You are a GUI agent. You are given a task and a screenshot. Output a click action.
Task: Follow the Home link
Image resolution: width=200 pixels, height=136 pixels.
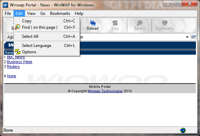pos(12,76)
